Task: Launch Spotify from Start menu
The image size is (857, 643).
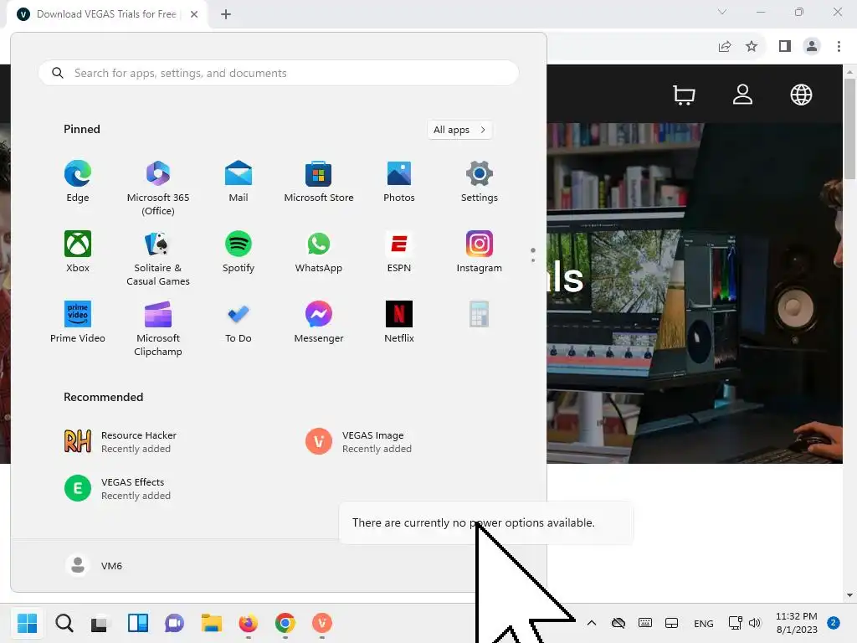Action: click(x=239, y=251)
